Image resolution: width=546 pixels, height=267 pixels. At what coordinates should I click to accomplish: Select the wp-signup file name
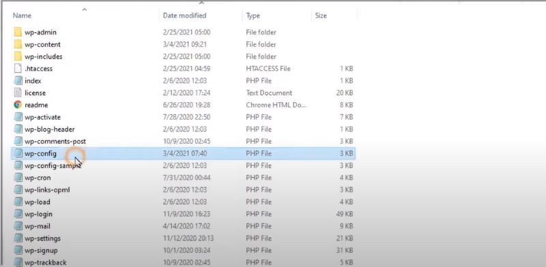point(41,251)
